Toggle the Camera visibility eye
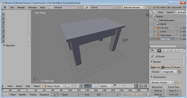This screenshot has width=187, height=98. pos(177,28)
